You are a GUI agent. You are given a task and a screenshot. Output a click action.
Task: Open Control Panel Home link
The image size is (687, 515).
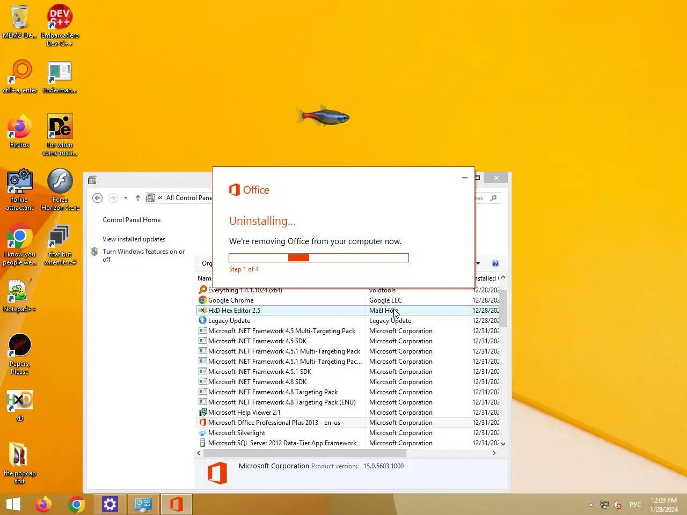[x=131, y=220]
